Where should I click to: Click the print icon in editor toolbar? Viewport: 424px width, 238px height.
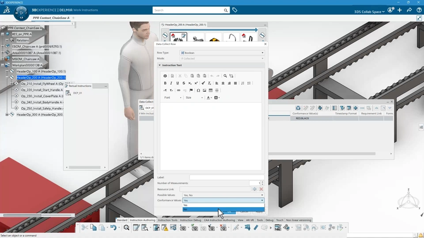click(x=165, y=76)
